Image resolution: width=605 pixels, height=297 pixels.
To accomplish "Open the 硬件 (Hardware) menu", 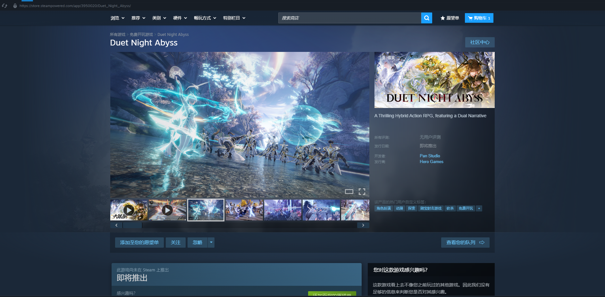I will click(x=180, y=18).
